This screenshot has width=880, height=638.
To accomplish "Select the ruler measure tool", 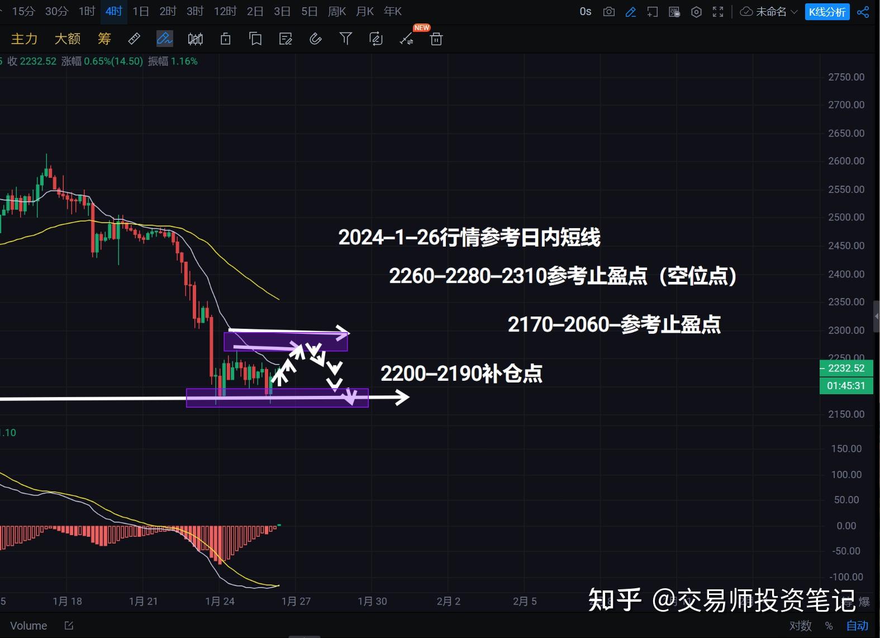I will (134, 39).
